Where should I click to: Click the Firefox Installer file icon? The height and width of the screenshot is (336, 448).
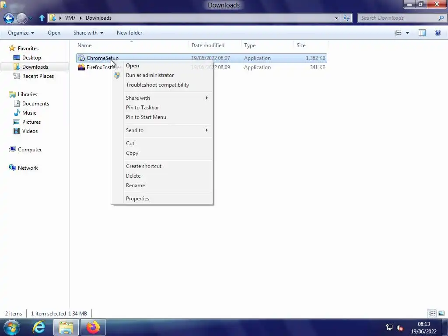[81, 67]
